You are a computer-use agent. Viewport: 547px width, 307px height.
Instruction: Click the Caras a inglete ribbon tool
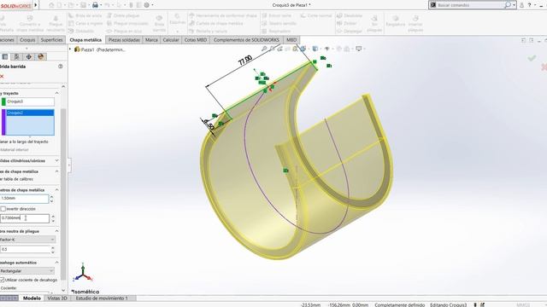coord(85,23)
